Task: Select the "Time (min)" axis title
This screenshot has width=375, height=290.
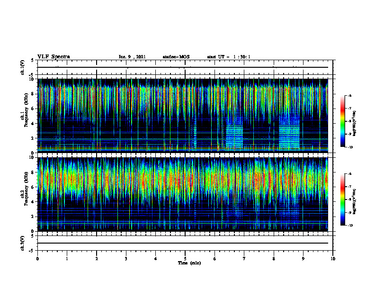Action: tap(189, 263)
